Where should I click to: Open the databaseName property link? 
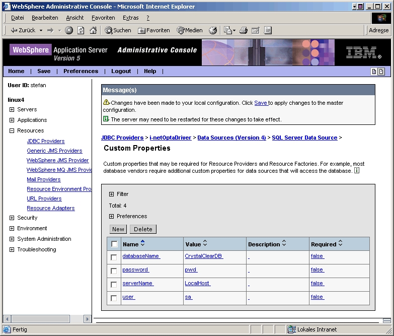pyautogui.click(x=141, y=256)
